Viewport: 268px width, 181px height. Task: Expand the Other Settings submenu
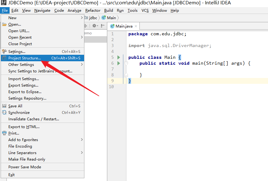82,64
